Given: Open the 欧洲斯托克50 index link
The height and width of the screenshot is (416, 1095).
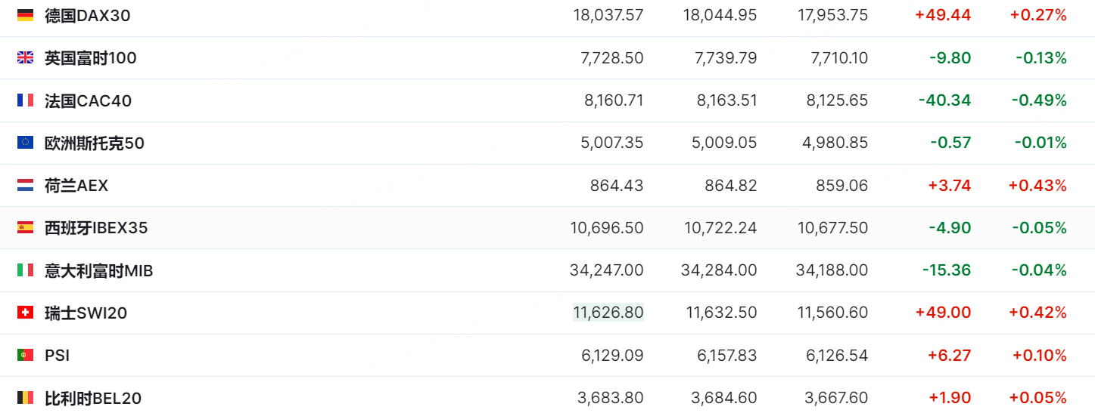Looking at the screenshot, I should click(x=95, y=143).
